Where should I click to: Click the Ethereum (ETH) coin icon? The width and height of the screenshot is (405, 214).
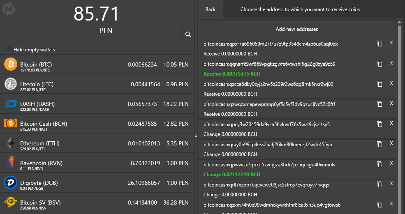(11, 143)
